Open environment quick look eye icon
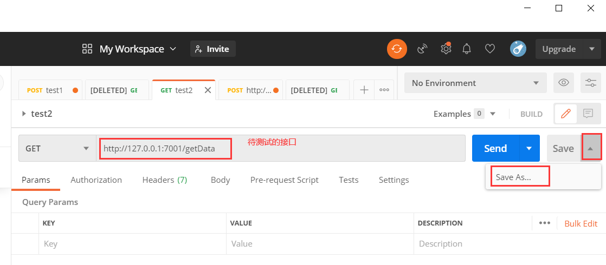Image resolution: width=606 pixels, height=265 pixels. (x=564, y=83)
